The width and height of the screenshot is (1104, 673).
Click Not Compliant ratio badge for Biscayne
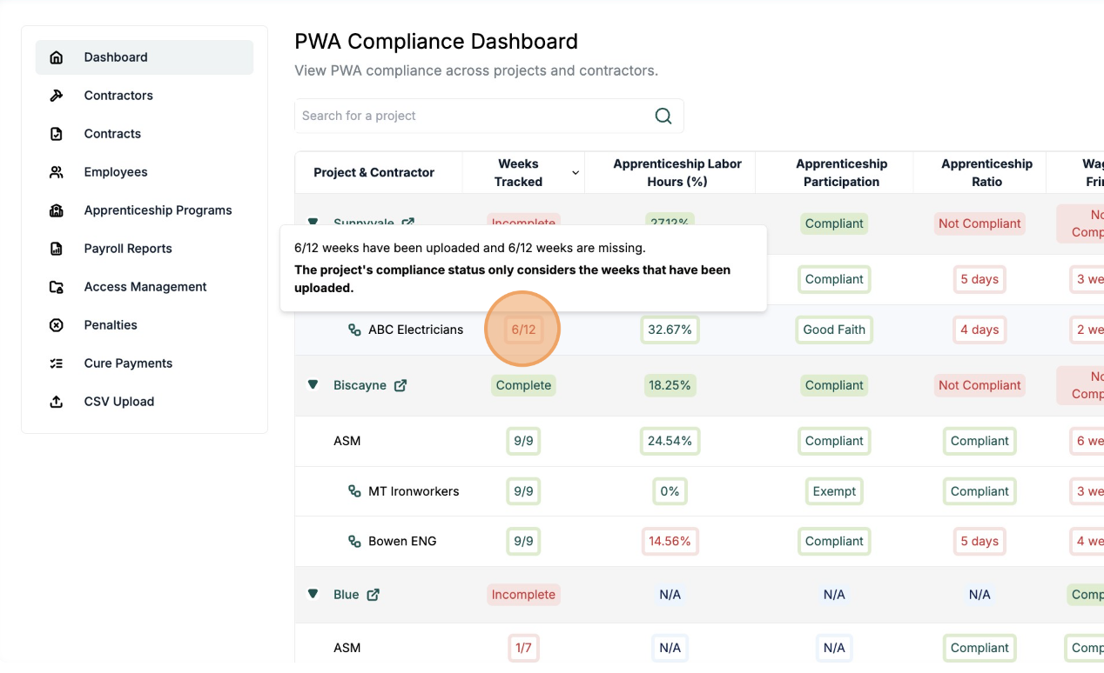[x=979, y=385]
